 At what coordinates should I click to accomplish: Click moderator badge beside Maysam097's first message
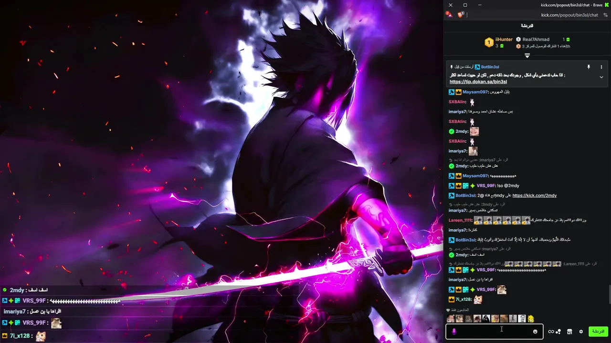452,92
